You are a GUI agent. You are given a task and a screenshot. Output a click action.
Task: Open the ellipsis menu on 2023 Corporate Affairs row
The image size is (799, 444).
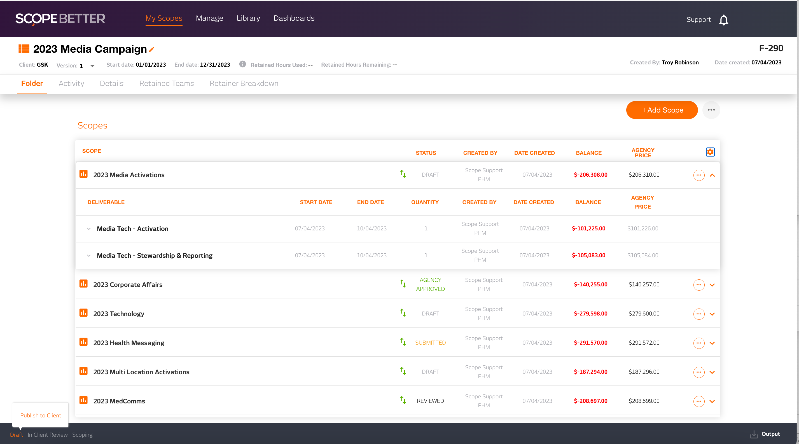click(699, 285)
